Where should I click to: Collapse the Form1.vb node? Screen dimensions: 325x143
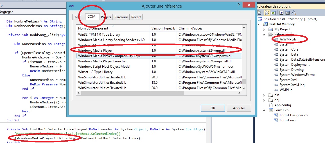point(264,110)
